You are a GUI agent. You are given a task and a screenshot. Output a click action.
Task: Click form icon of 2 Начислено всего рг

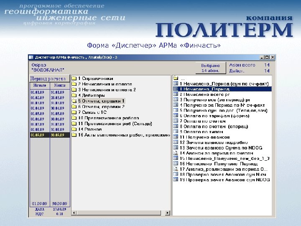tap(176, 94)
